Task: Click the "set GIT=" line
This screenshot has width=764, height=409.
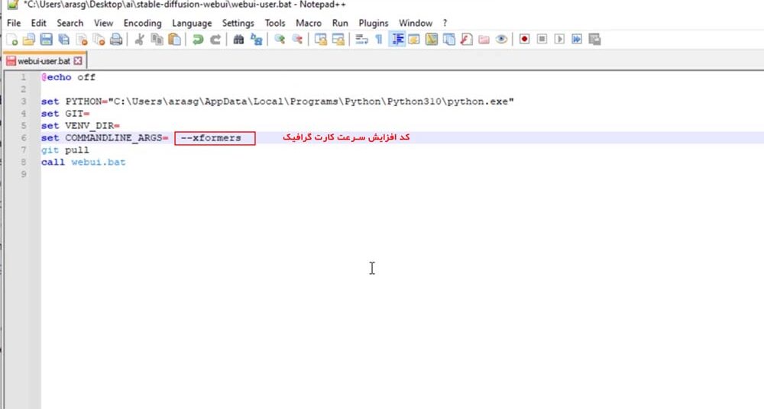Action: click(x=65, y=114)
